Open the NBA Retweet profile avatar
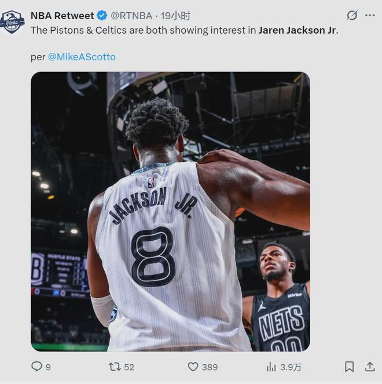382x384 pixels. [x=13, y=22]
